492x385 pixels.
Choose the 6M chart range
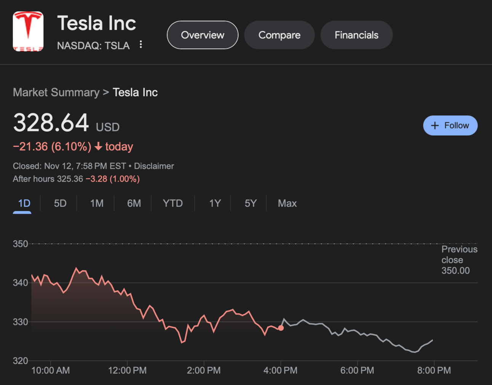pyautogui.click(x=134, y=203)
